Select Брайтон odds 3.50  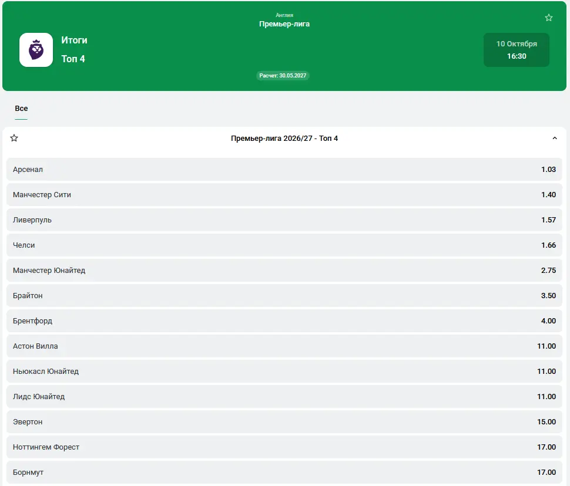click(x=284, y=296)
